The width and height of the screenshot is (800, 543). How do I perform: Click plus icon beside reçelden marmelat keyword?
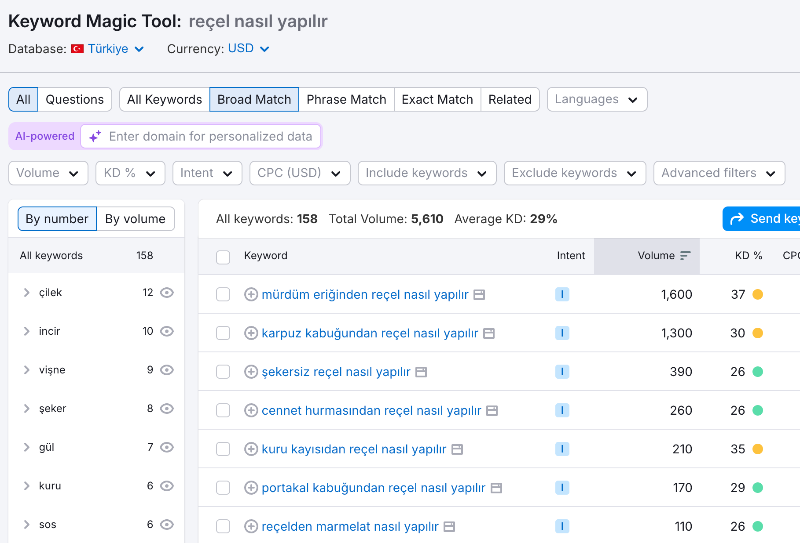point(251,526)
